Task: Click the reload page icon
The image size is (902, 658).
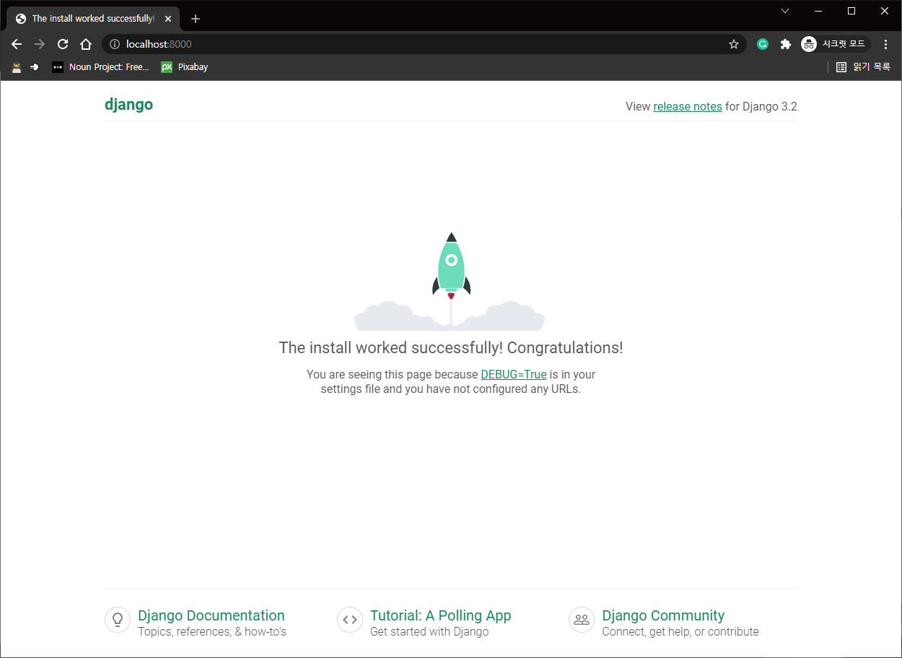Action: tap(63, 44)
